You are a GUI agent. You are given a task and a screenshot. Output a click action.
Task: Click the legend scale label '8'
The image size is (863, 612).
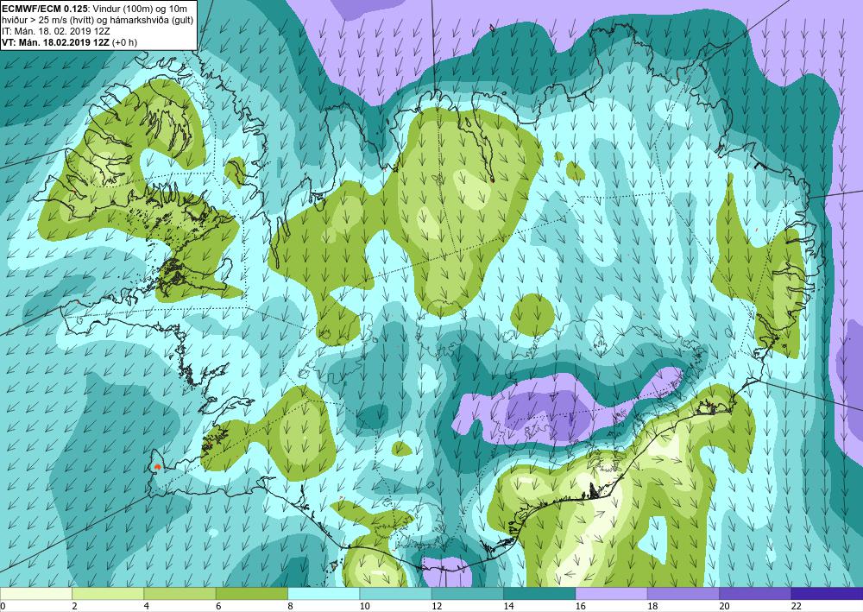(290, 606)
